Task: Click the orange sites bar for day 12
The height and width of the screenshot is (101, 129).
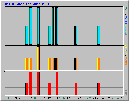Action: pyautogui.click(x=50, y=64)
